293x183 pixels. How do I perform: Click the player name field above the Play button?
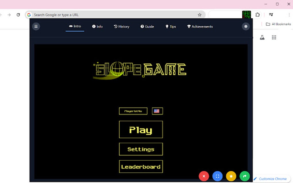133,111
